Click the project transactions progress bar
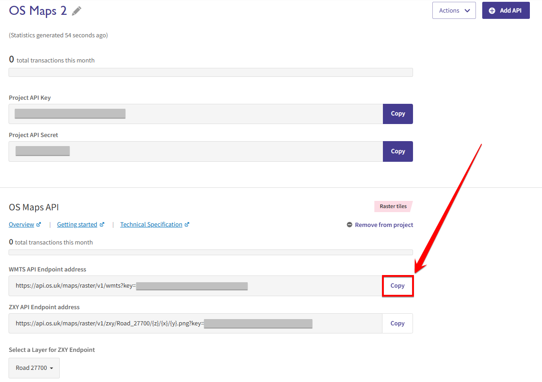This screenshot has height=382, width=542. click(x=211, y=72)
